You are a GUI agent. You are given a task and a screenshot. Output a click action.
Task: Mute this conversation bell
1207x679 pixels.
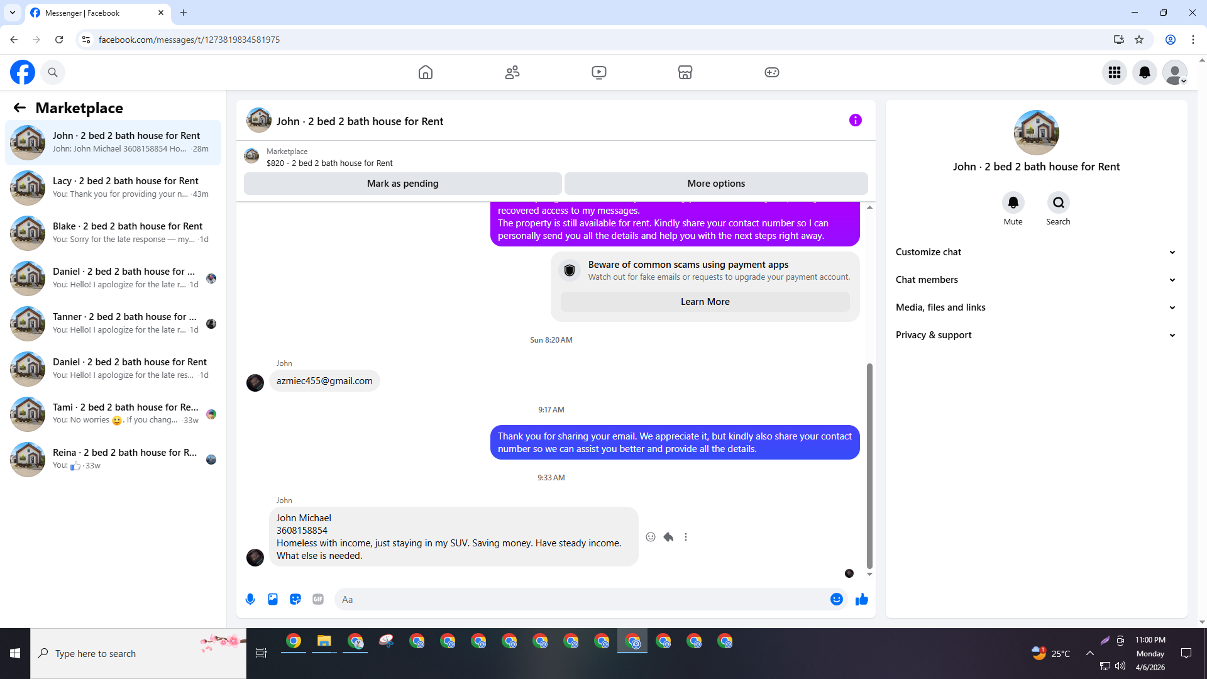[x=1013, y=202]
